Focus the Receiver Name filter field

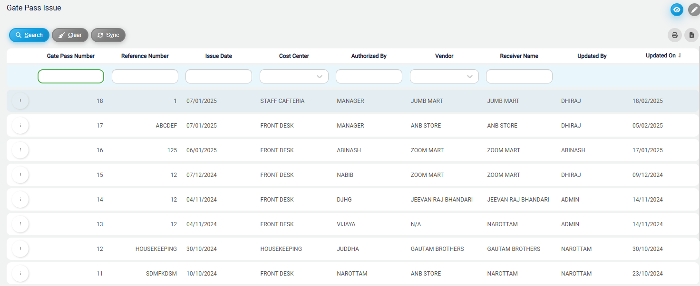pos(519,76)
